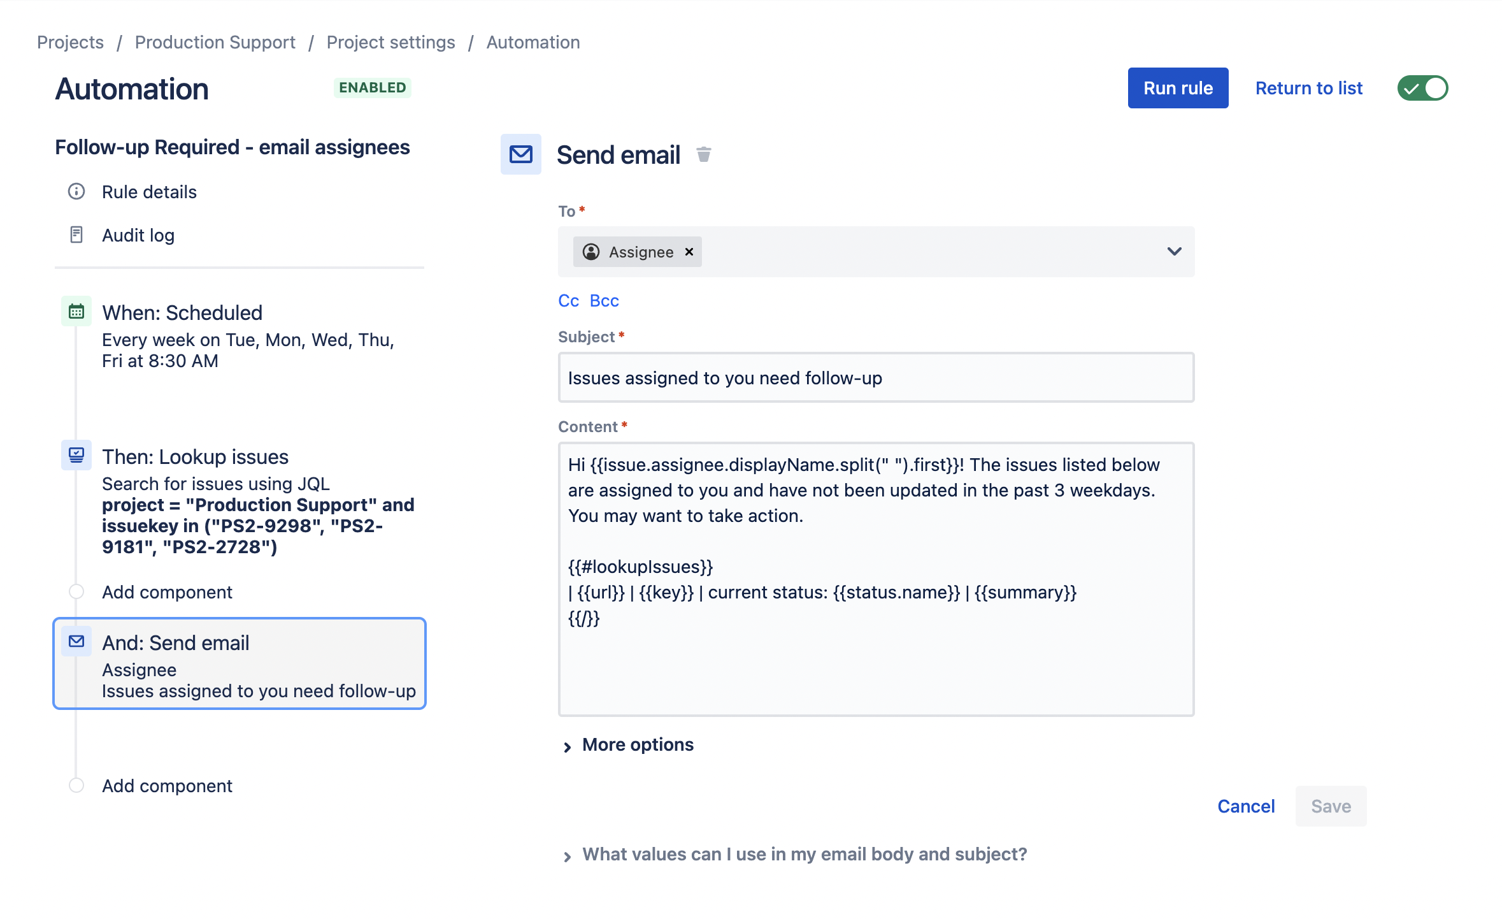Delete the Send email action via trash icon

coord(703,155)
